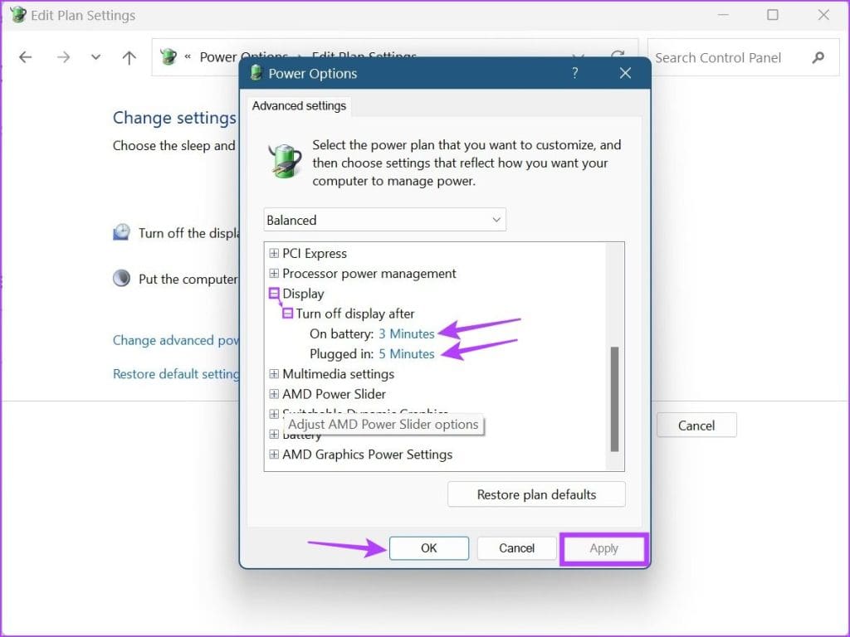This screenshot has width=850, height=637.
Task: Expand AMD Graphics Power Settings
Action: [274, 454]
